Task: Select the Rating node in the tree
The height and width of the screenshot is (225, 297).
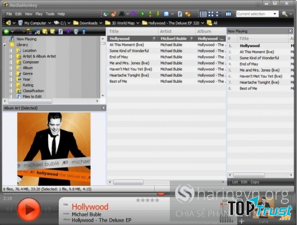Action: 28,85
